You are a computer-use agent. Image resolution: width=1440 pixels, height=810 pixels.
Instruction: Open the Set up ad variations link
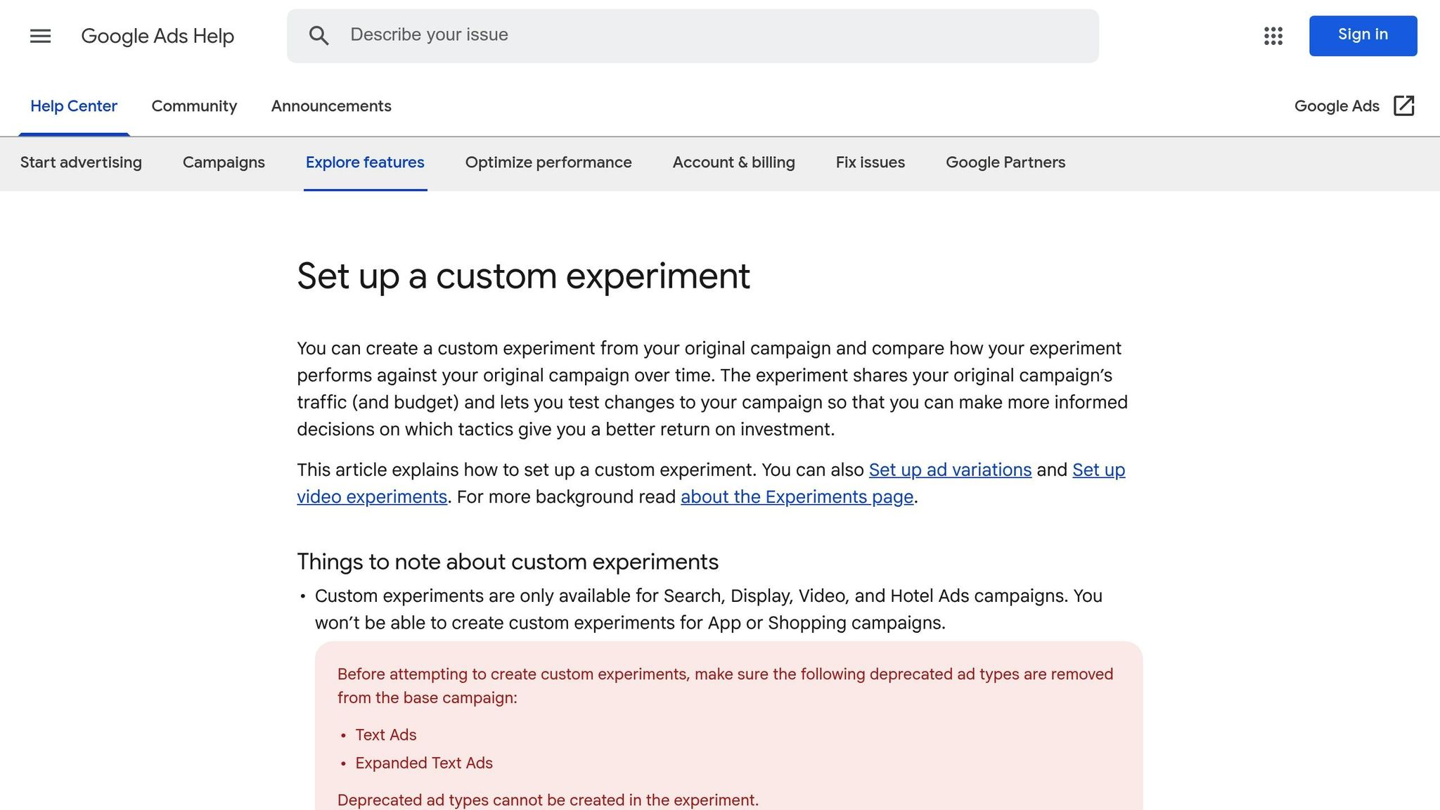(950, 470)
